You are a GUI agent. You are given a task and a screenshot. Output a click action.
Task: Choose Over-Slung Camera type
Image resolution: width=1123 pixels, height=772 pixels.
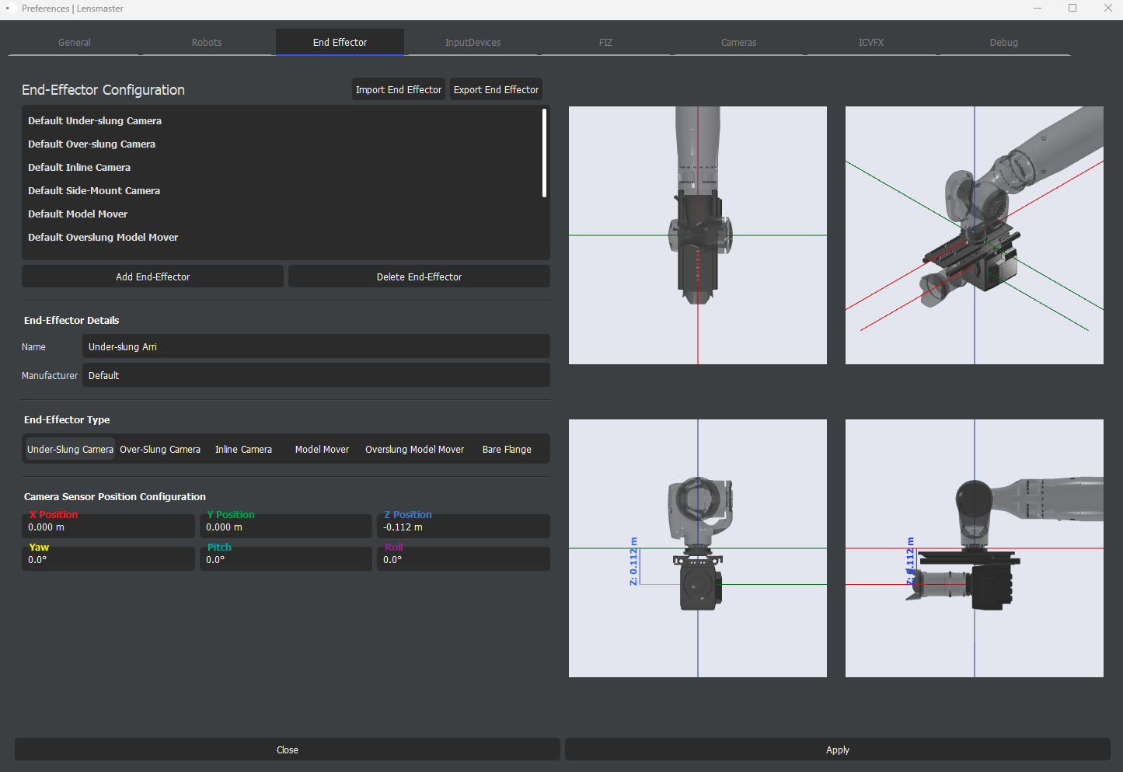tap(160, 449)
